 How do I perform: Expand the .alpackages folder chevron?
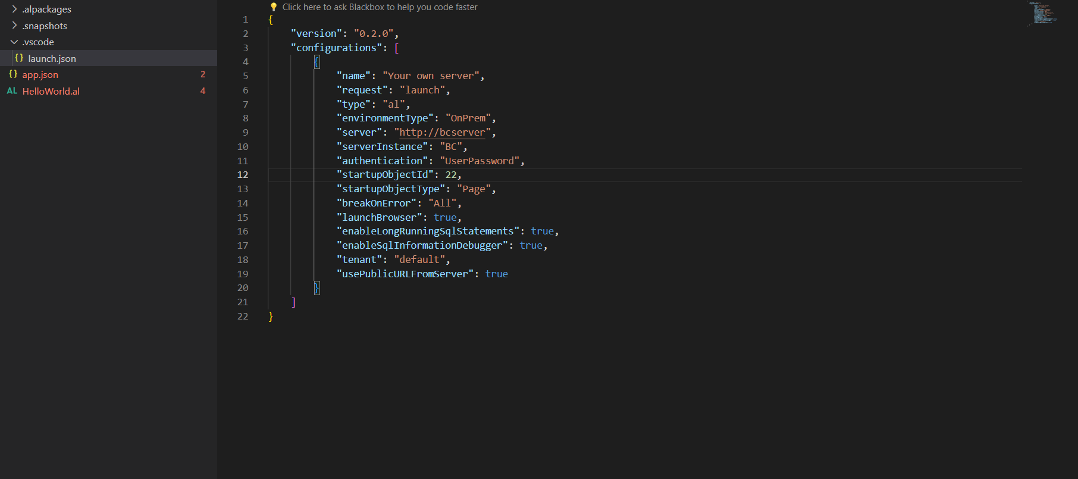pos(14,9)
